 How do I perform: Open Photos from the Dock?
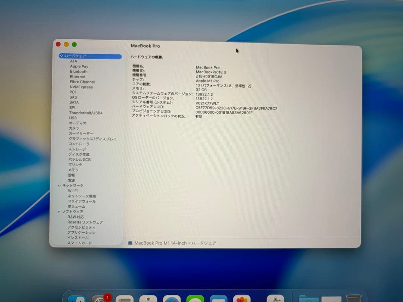(242, 299)
